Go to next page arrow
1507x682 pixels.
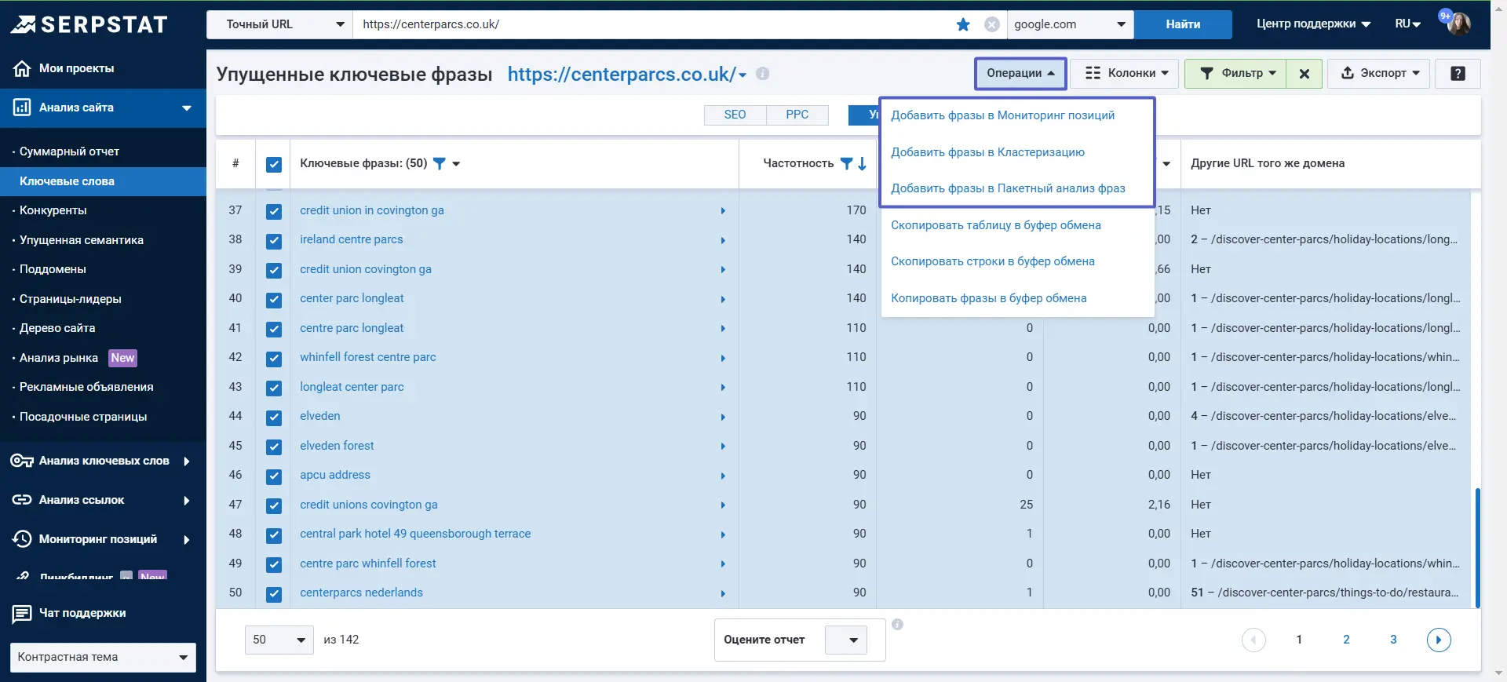[1439, 640]
